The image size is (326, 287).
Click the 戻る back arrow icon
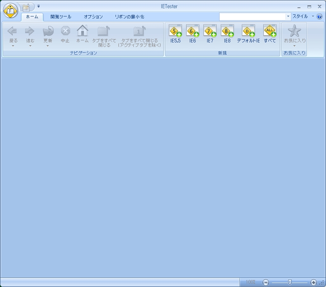tap(12, 31)
